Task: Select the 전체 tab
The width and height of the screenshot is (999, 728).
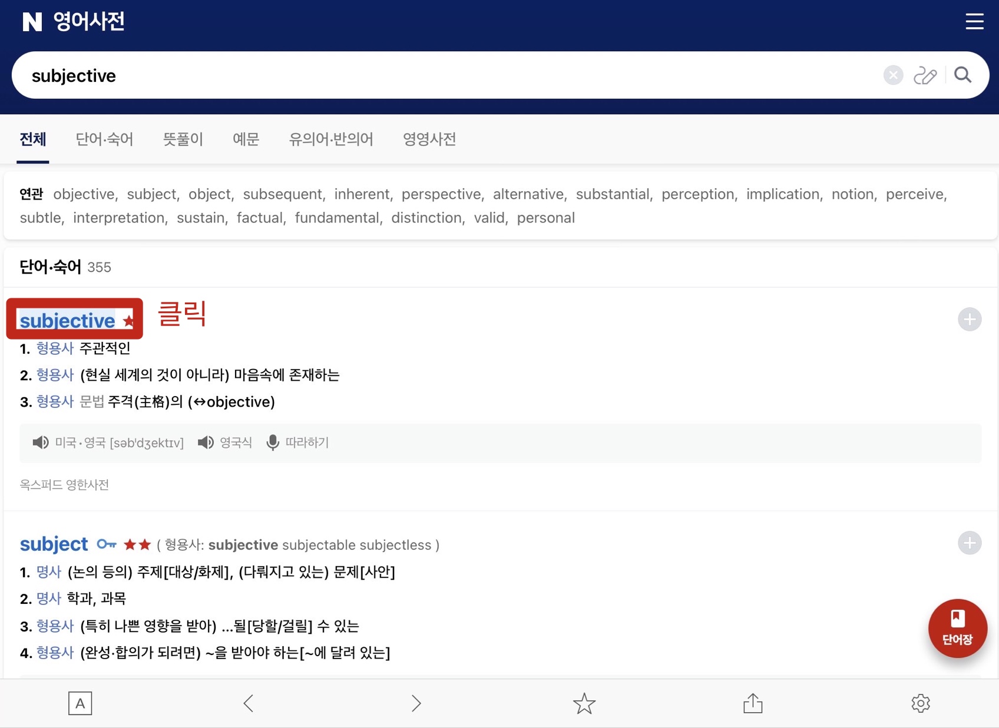Action: click(x=33, y=139)
